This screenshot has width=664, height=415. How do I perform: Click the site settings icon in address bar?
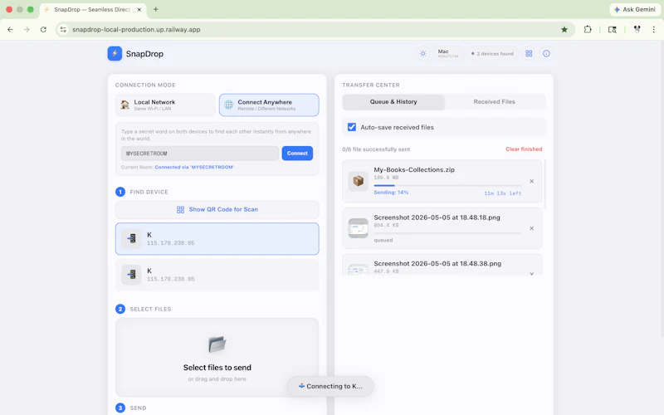point(63,29)
